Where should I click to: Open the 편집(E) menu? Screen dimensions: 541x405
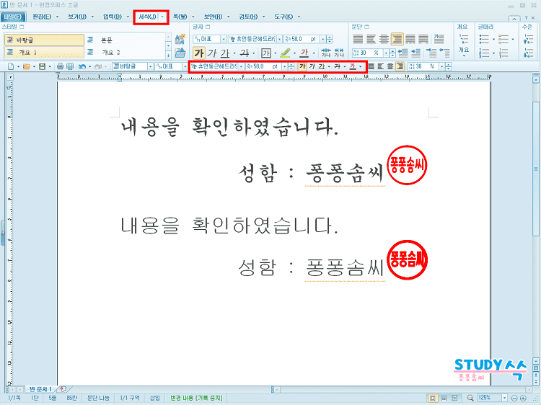coord(42,17)
